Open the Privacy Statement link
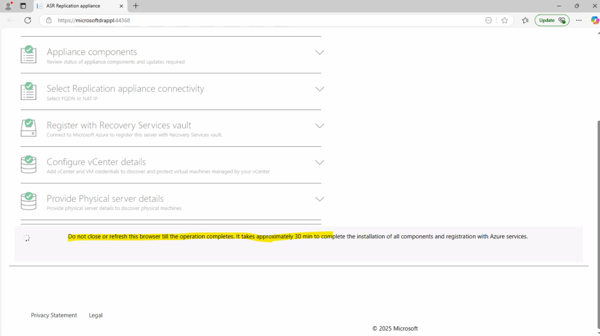Screen dimensions: 600x336 tap(54, 315)
